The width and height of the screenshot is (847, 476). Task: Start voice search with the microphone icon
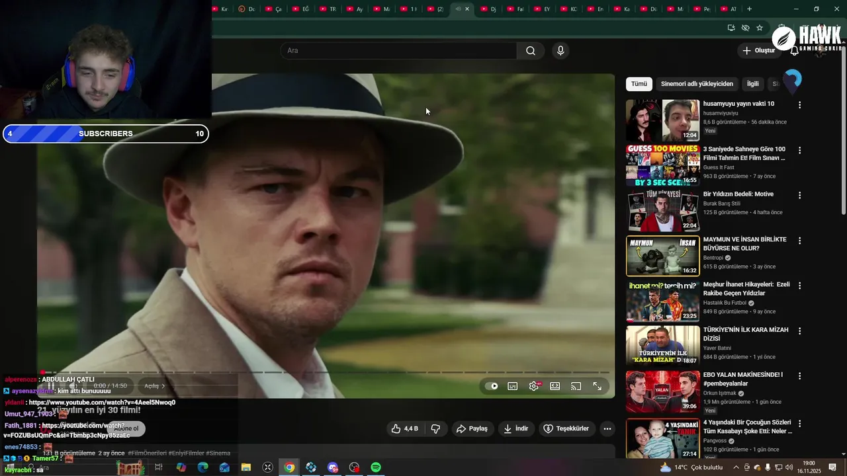pyautogui.click(x=560, y=51)
